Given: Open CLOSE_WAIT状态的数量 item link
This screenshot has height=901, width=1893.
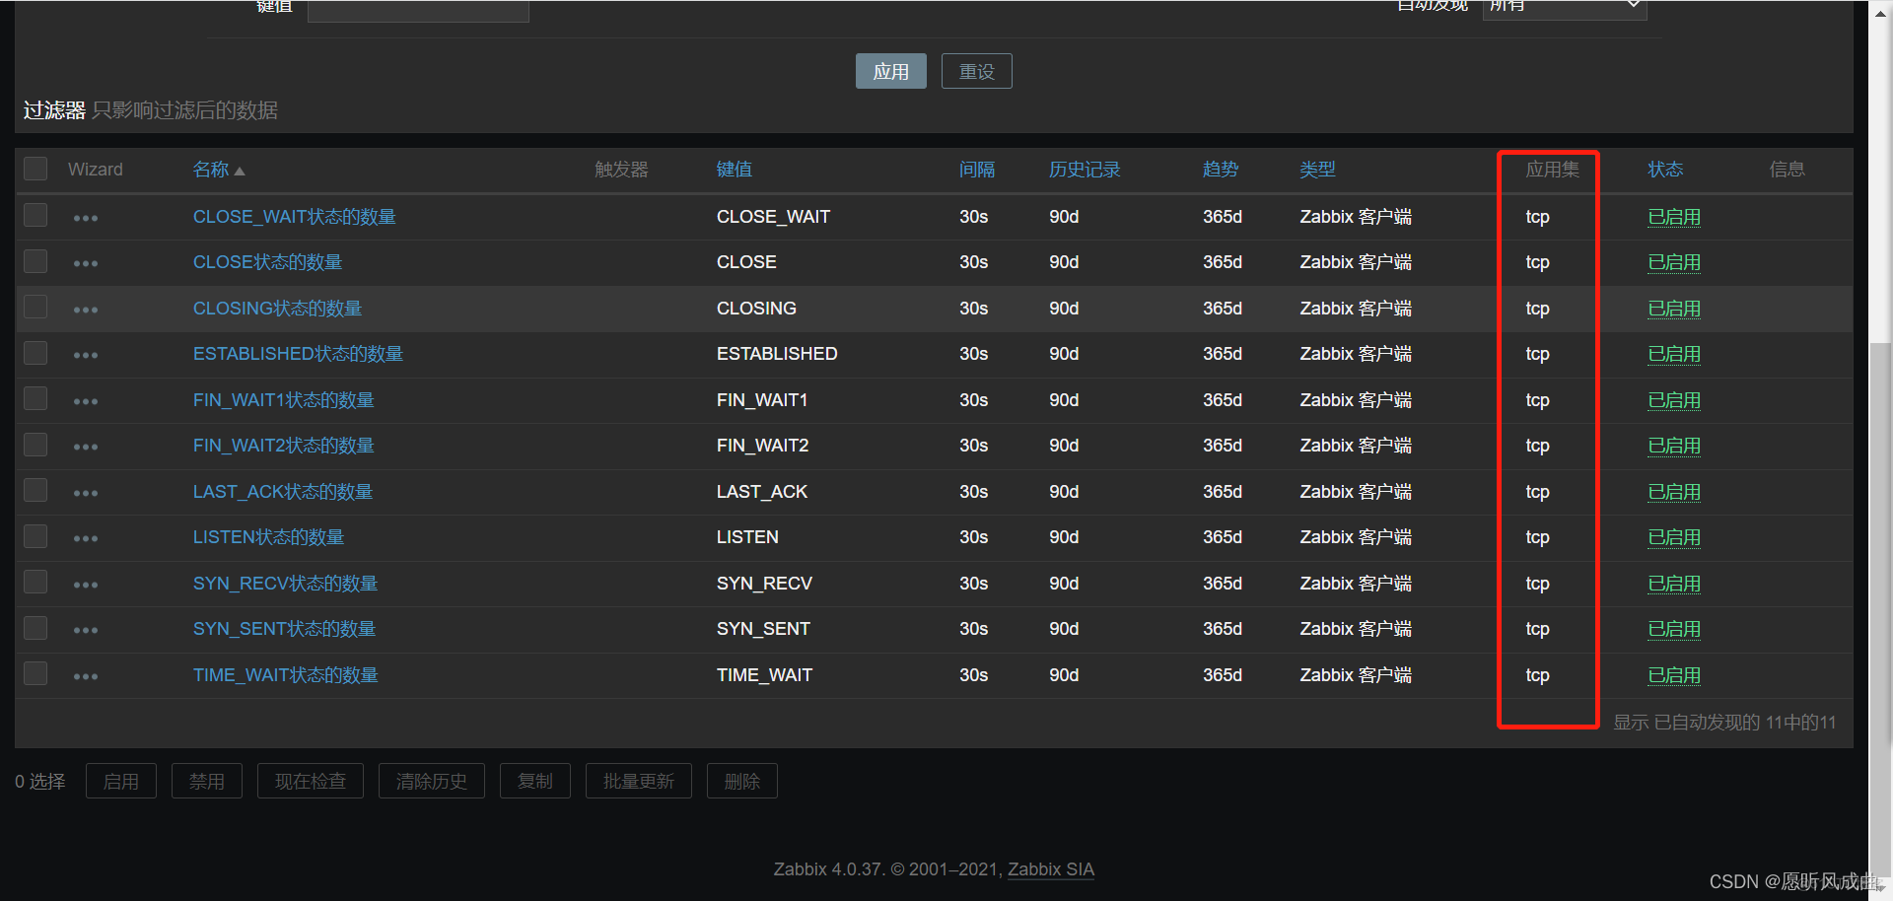Looking at the screenshot, I should point(294,217).
